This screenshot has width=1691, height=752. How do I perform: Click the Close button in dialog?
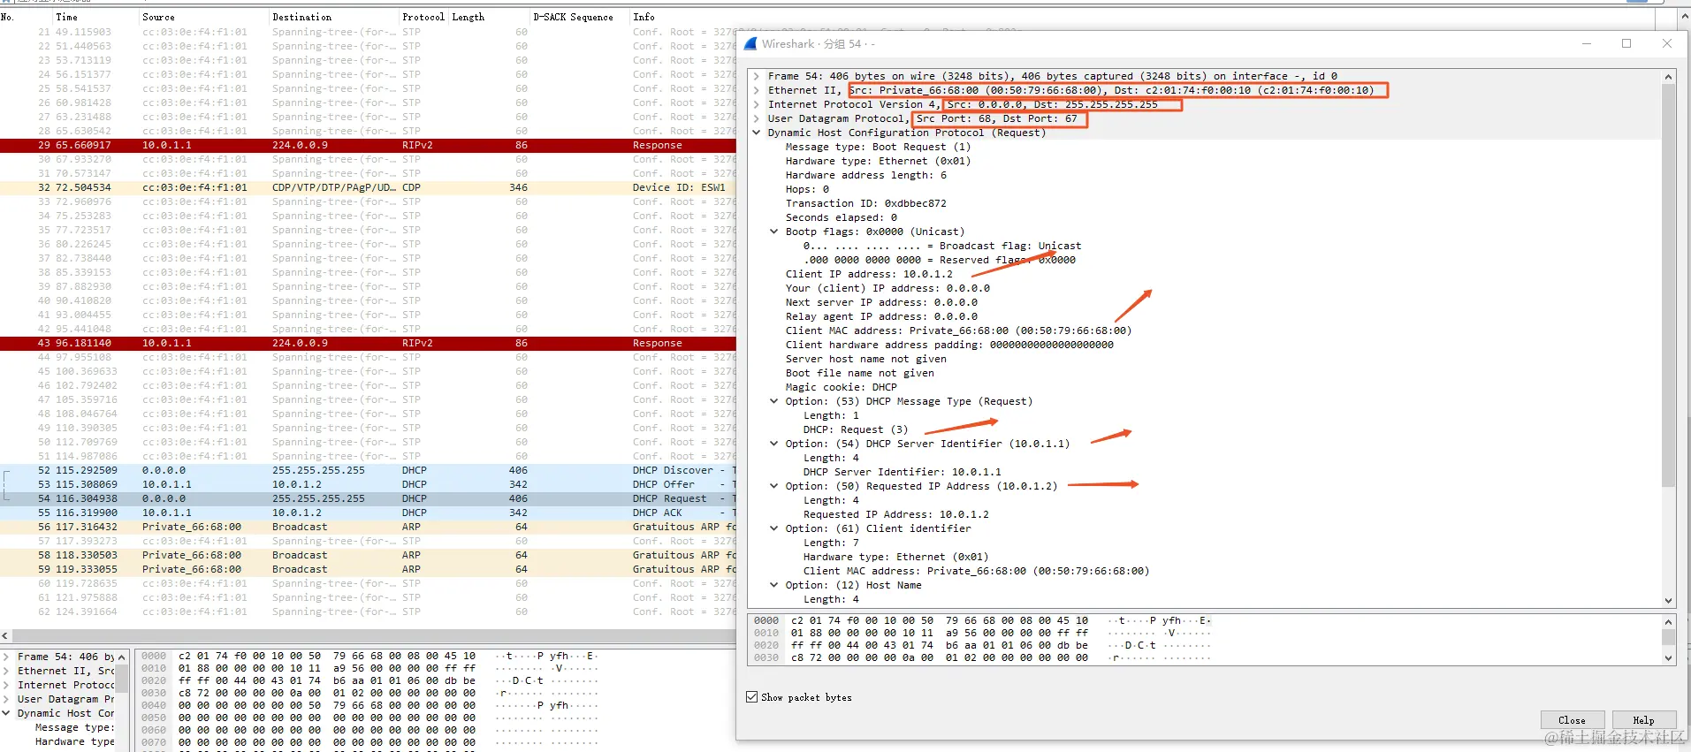coord(1572,720)
